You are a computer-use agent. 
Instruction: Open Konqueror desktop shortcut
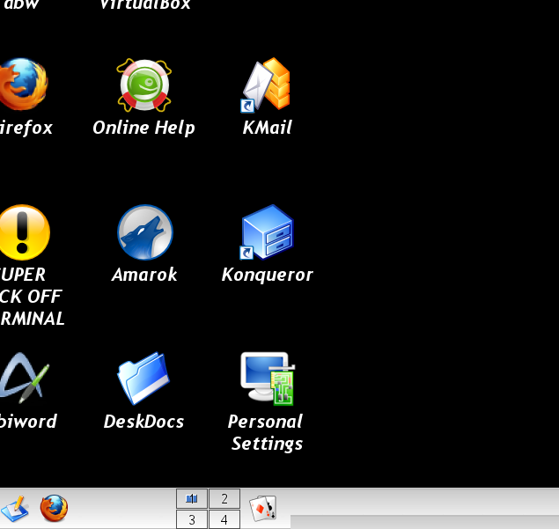pos(267,232)
